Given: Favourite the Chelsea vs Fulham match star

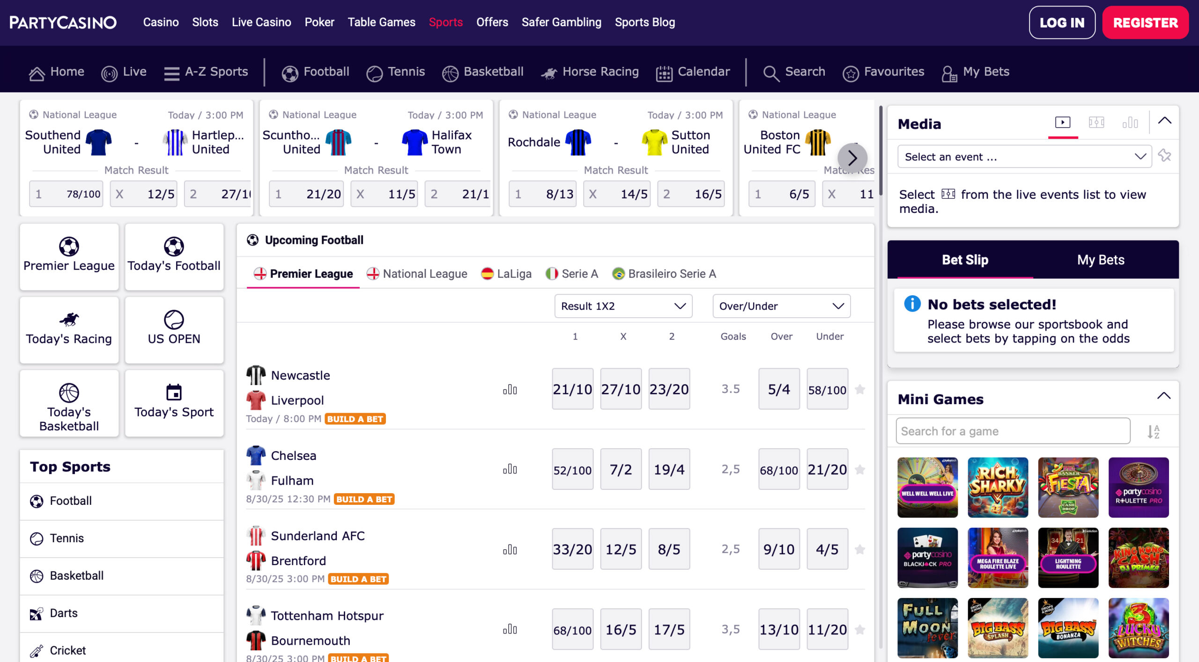Looking at the screenshot, I should click(860, 469).
